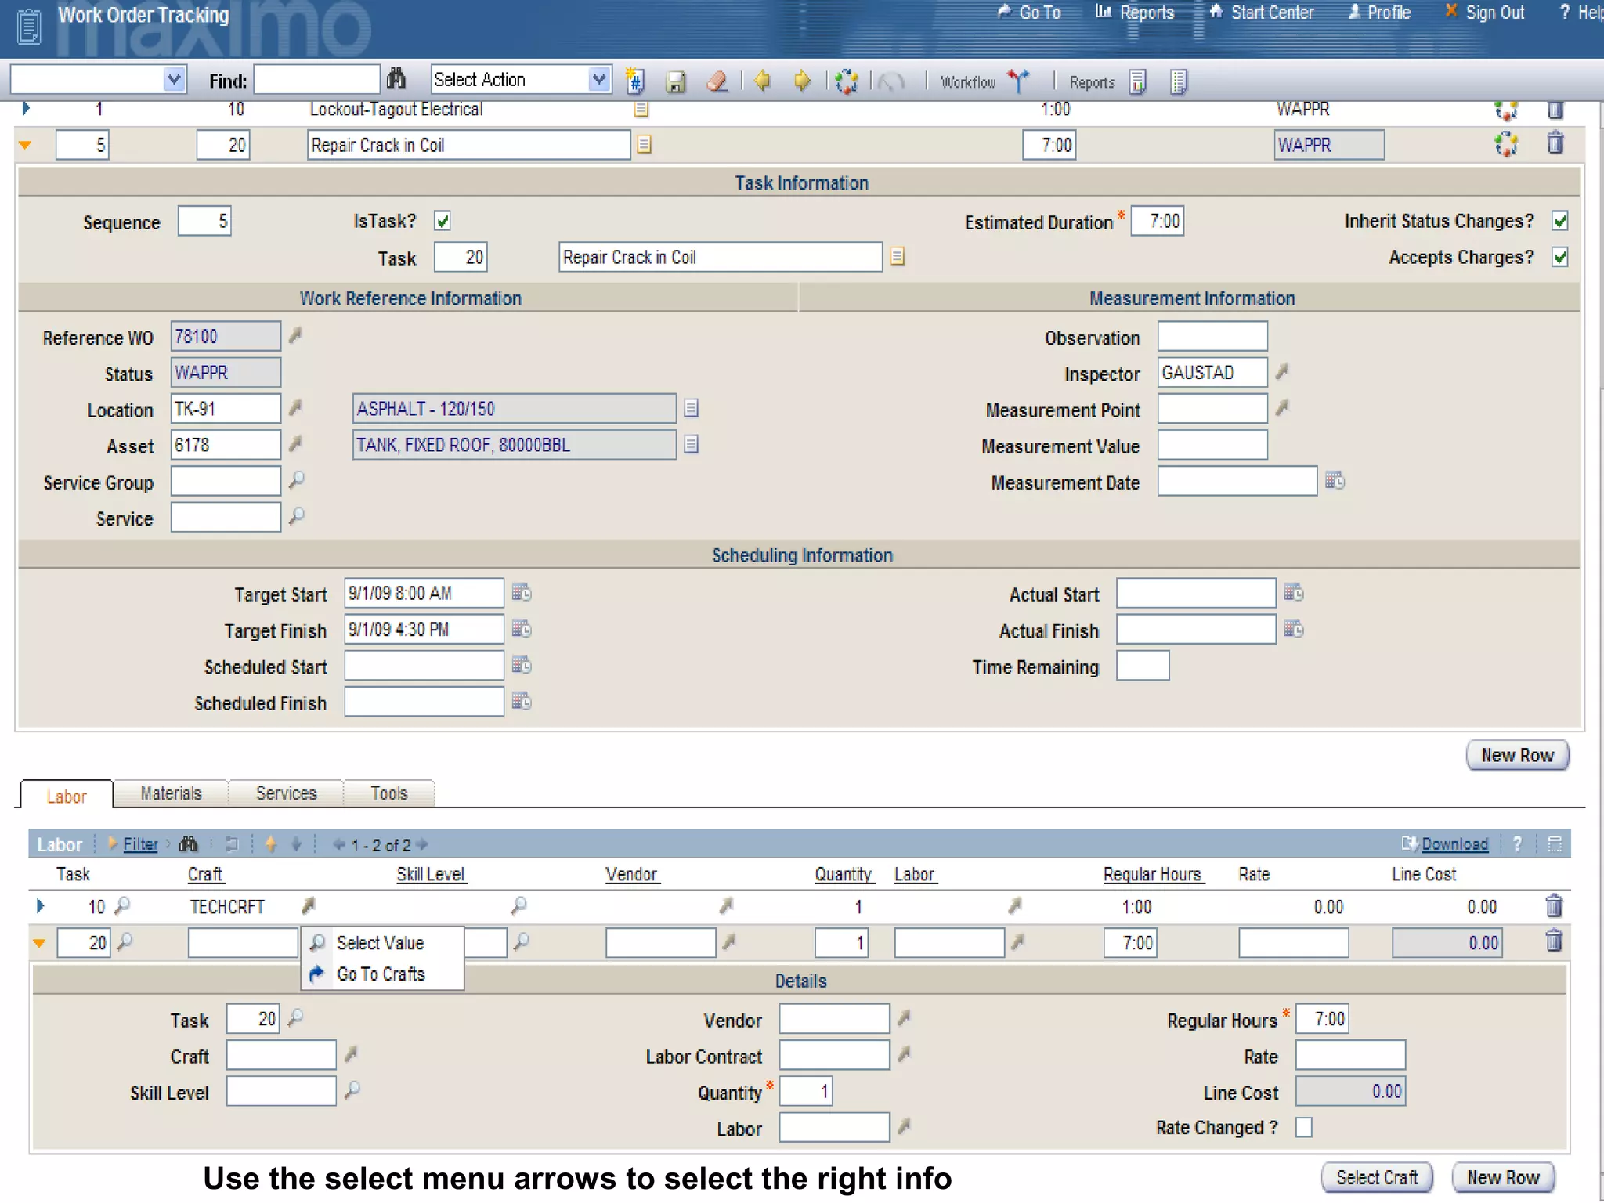
Task: Open calendar picker for Target Start
Action: tap(522, 593)
